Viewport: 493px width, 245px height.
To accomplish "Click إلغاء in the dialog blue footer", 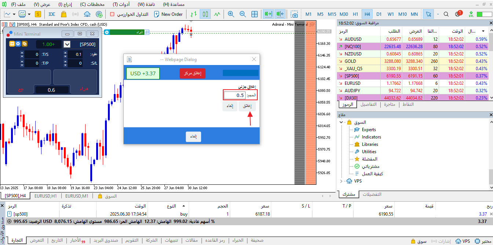I will click(193, 137).
